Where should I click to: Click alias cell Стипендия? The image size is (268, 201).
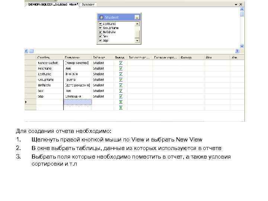(x=77, y=96)
